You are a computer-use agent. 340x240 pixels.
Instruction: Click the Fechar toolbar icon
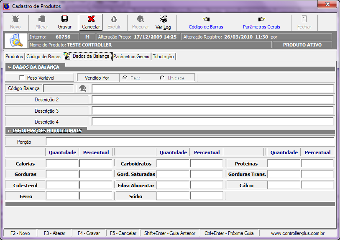(x=304, y=19)
